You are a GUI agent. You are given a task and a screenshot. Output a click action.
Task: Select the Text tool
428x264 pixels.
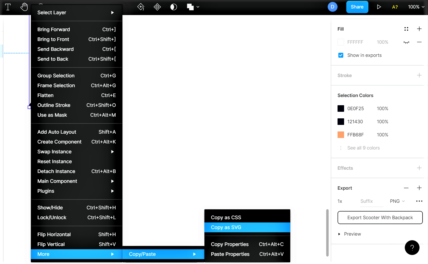pos(8,7)
